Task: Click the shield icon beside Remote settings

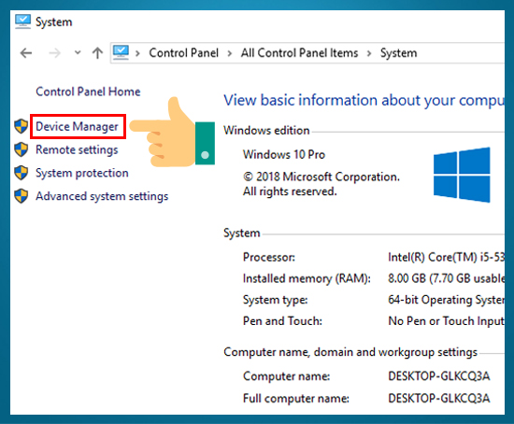Action: click(x=21, y=149)
